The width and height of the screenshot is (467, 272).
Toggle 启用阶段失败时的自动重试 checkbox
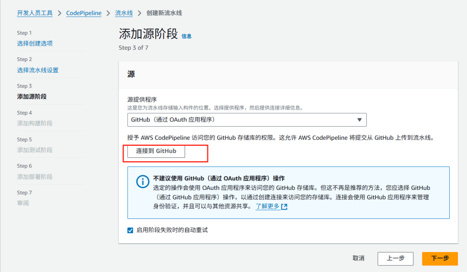click(130, 230)
